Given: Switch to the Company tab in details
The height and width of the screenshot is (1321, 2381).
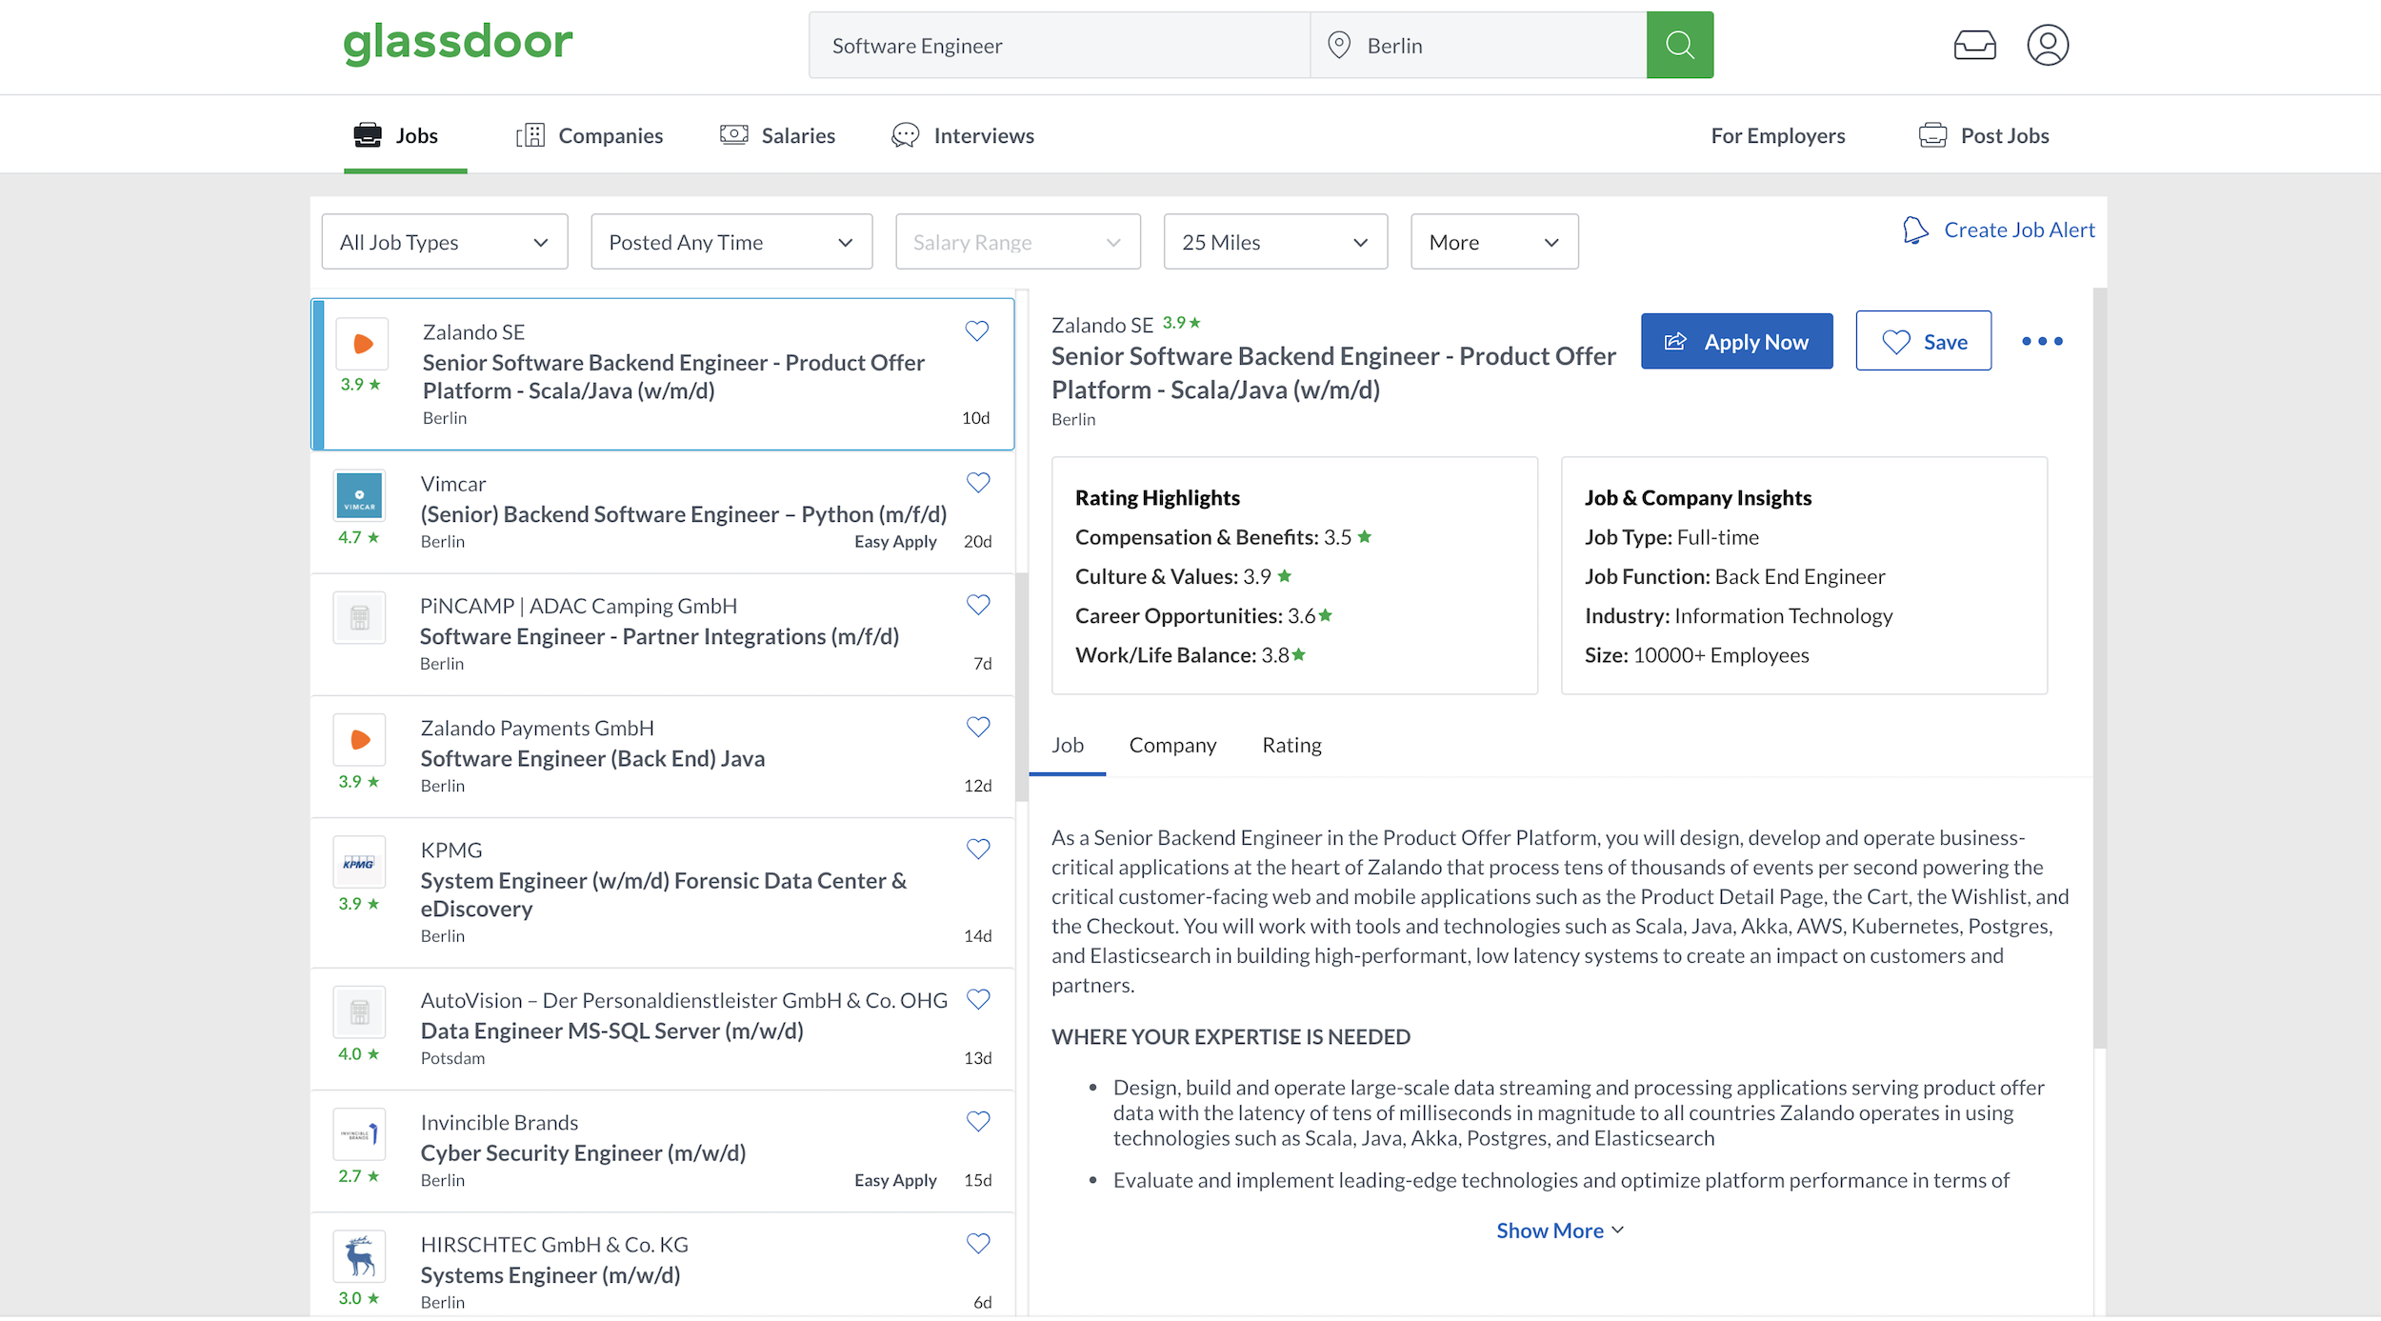Looking at the screenshot, I should pos(1172,745).
